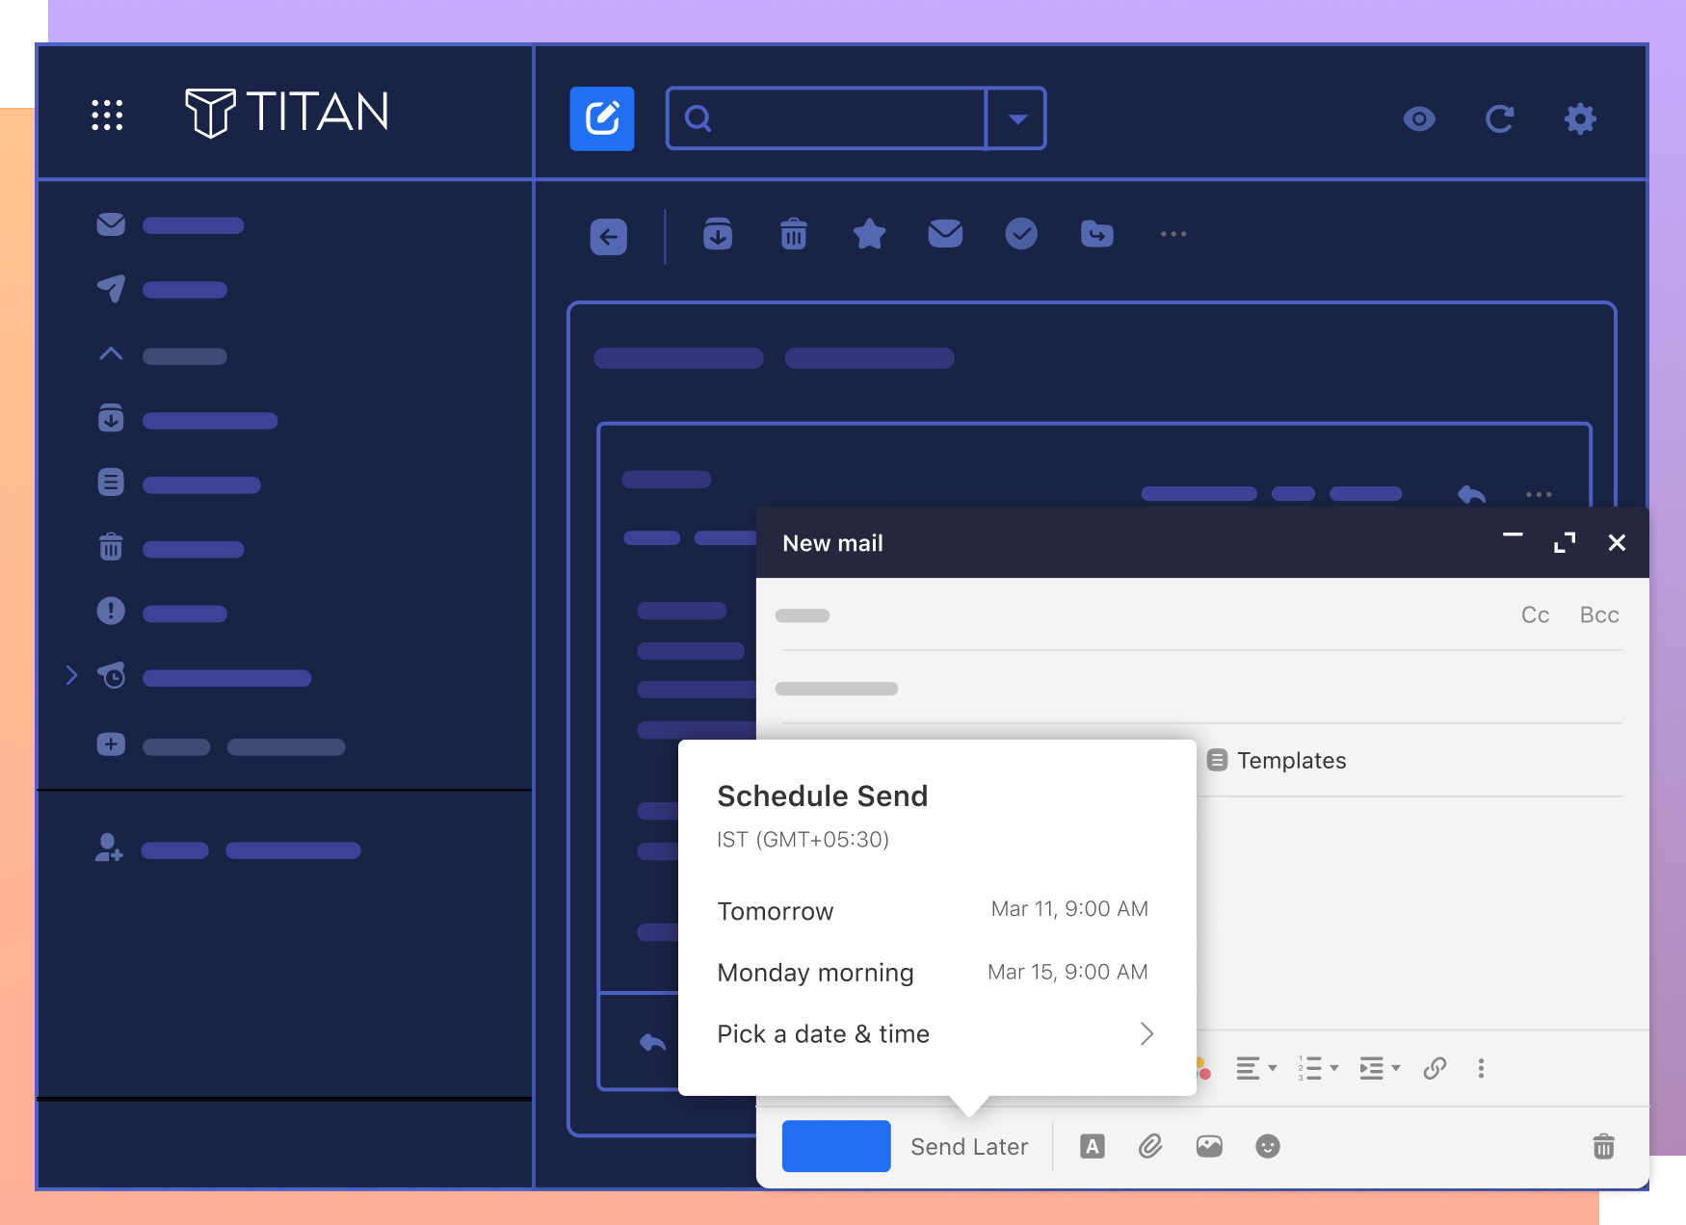This screenshot has height=1225, width=1686.
Task: Star the current message
Action: tap(868, 234)
